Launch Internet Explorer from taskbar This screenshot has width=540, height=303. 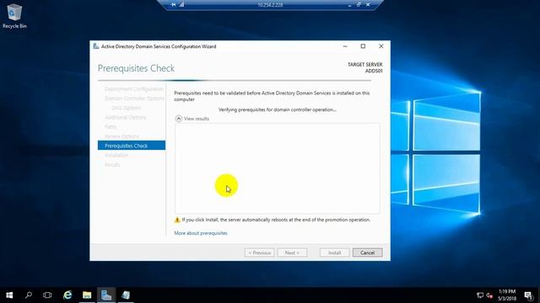[67, 295]
